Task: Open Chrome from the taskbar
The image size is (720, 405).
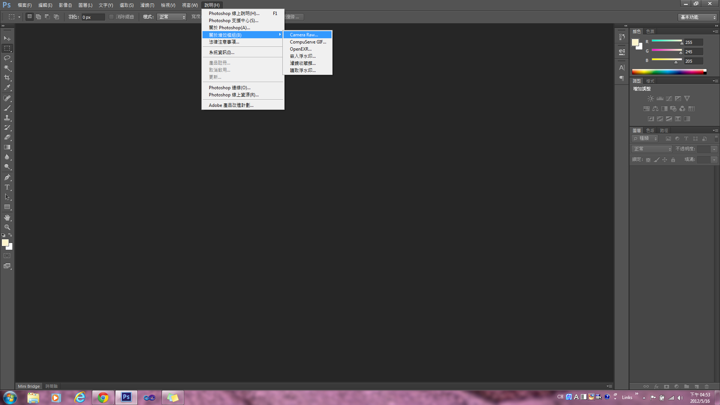Action: point(103,397)
